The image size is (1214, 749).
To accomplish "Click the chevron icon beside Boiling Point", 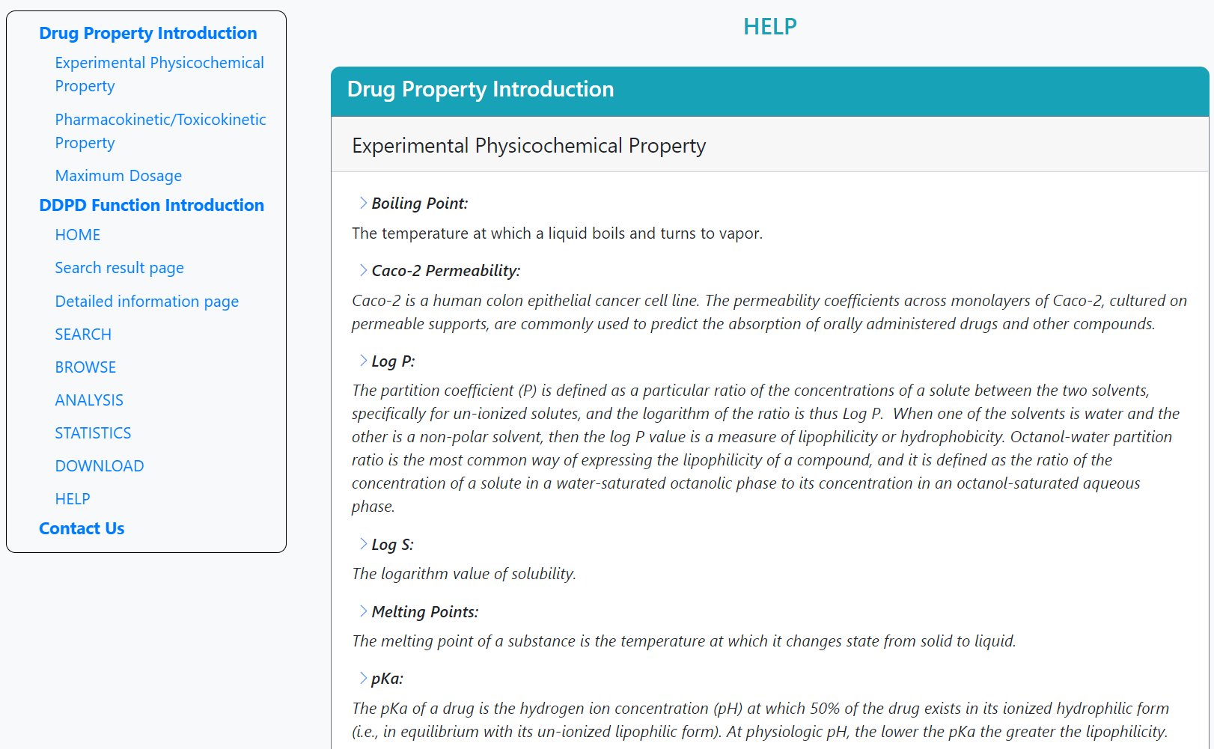I will 363,203.
